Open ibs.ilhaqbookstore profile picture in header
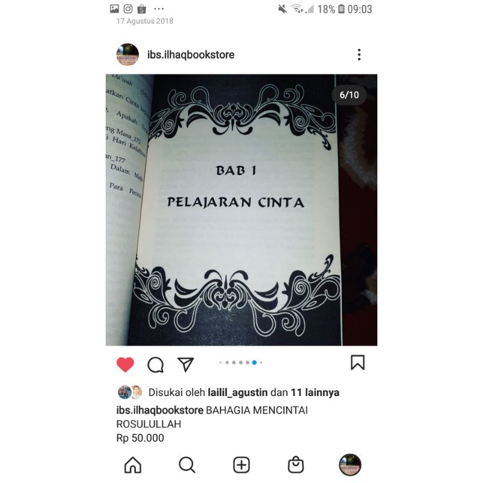The image size is (483, 483). [127, 54]
